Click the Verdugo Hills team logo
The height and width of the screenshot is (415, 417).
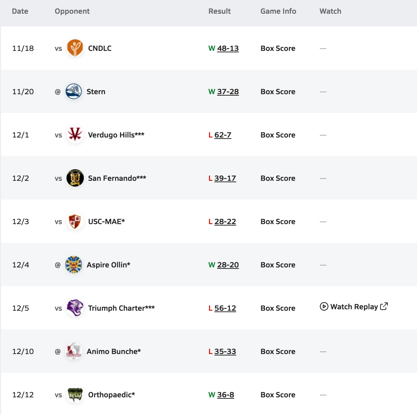point(75,135)
